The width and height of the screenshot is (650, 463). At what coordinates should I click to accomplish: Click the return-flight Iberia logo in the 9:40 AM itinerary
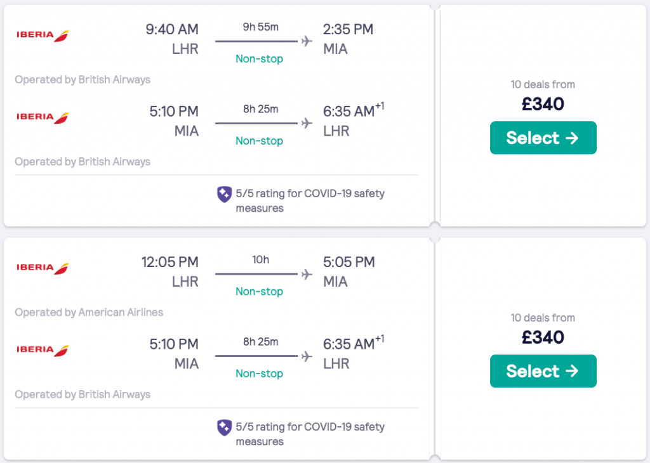43,117
